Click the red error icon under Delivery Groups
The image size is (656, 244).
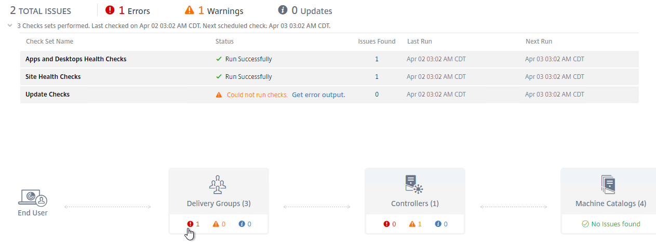[x=190, y=224]
